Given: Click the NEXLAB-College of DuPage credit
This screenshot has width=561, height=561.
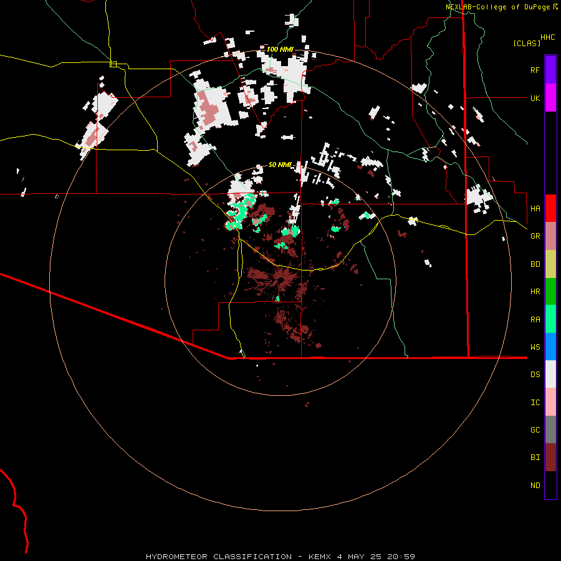Looking at the screenshot, I should (x=501, y=7).
